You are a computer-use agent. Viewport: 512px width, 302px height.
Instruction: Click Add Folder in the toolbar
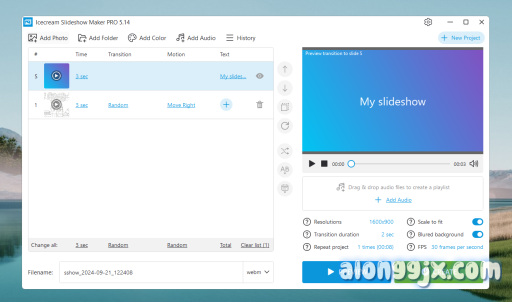point(98,38)
